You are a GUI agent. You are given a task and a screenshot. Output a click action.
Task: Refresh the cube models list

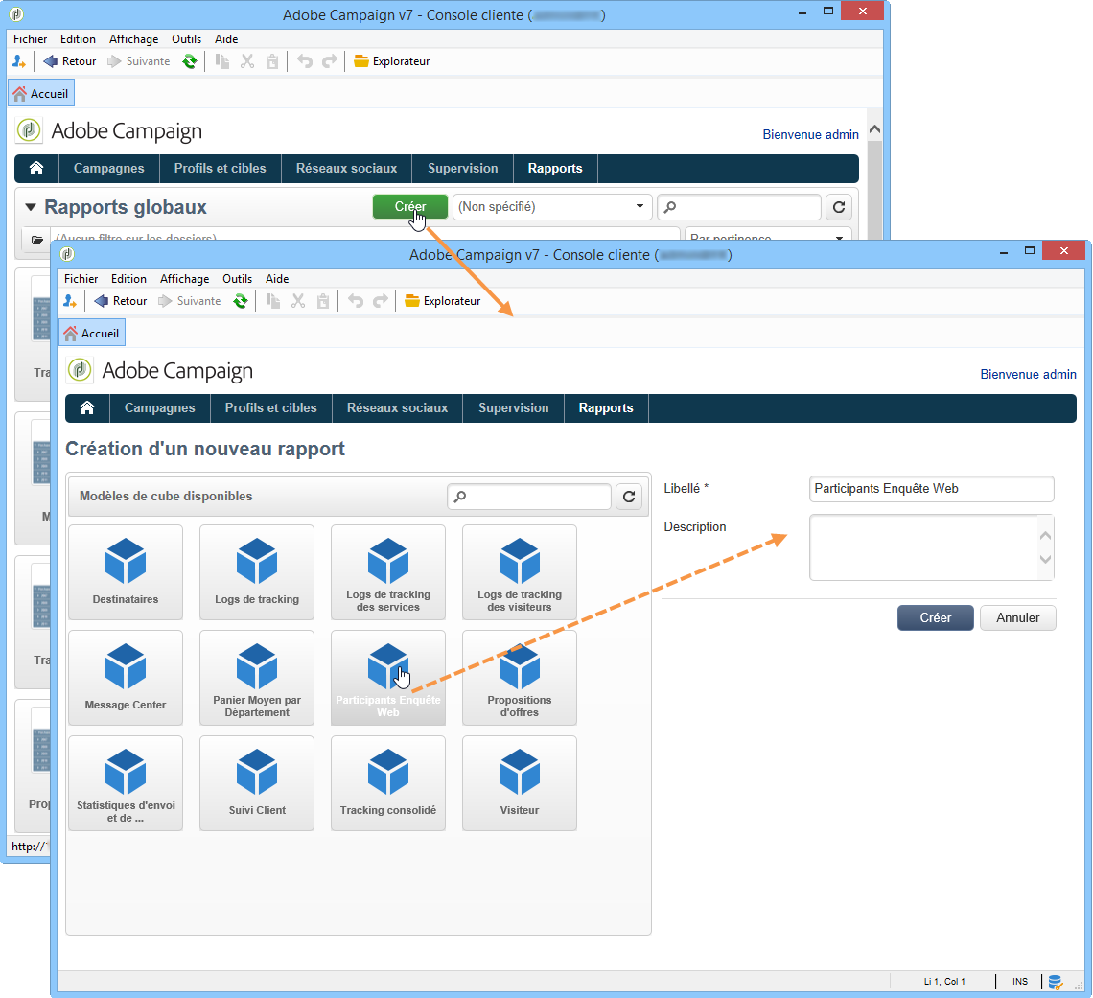[629, 497]
